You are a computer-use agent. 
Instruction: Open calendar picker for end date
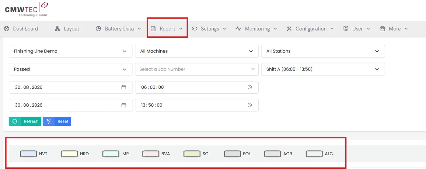click(124, 105)
